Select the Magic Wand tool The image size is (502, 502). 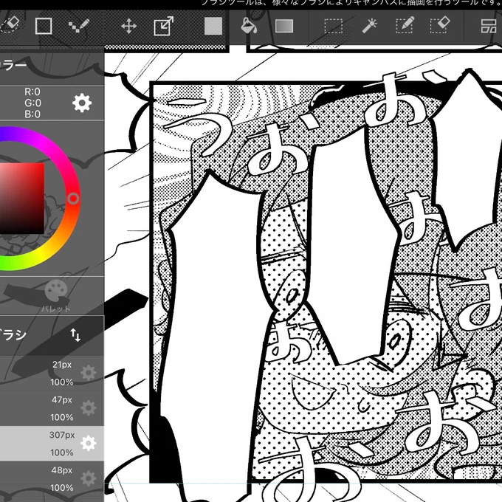coord(369,26)
